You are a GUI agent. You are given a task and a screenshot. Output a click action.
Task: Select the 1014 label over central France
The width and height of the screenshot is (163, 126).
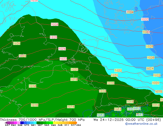click(71, 107)
